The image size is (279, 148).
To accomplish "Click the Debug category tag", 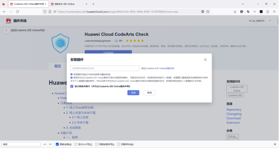I will 232,136.
